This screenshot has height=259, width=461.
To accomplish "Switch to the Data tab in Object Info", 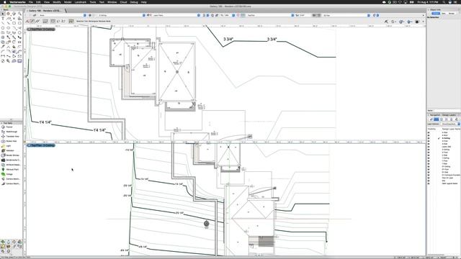I will point(444,13).
